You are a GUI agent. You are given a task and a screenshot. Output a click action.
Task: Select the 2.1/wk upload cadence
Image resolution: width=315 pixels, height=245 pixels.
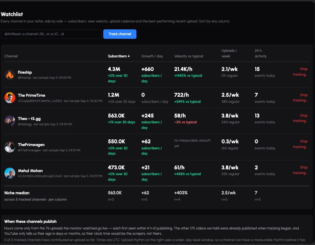pos(229,69)
